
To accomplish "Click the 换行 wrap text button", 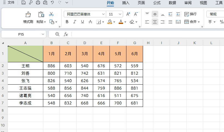I will pos(190,14).
